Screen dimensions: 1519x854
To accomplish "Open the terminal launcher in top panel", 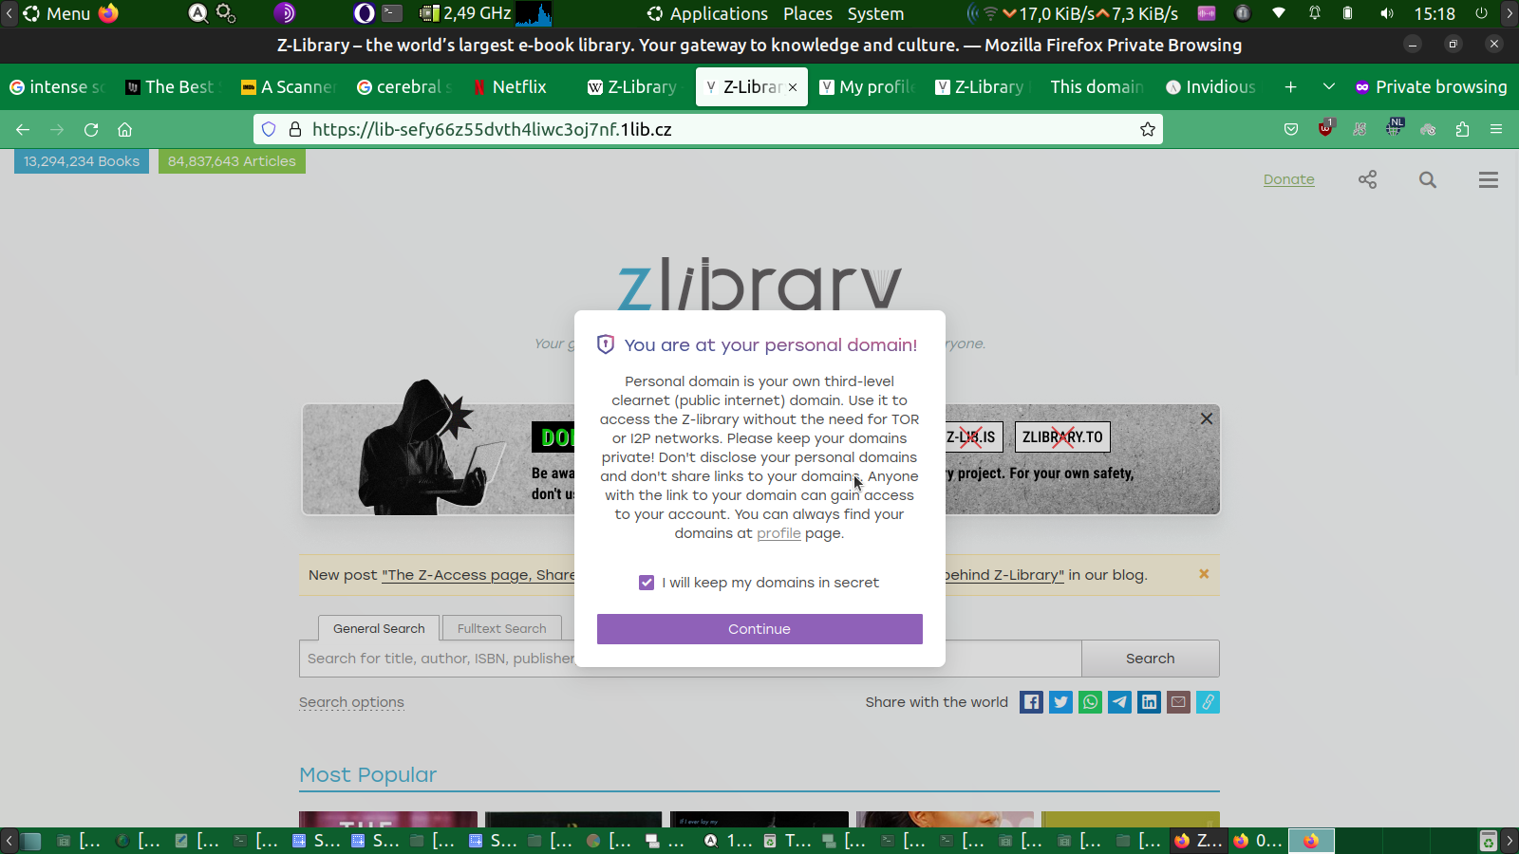I will tap(392, 13).
